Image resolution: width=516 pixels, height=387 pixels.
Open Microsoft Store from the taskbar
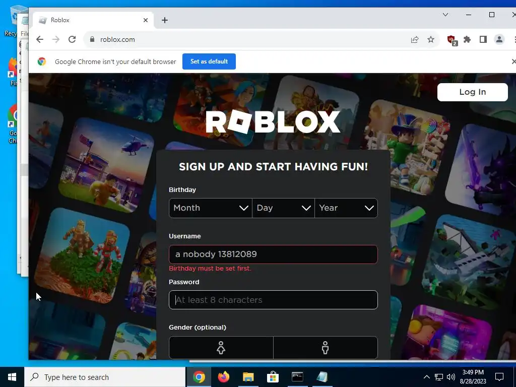[273, 377]
